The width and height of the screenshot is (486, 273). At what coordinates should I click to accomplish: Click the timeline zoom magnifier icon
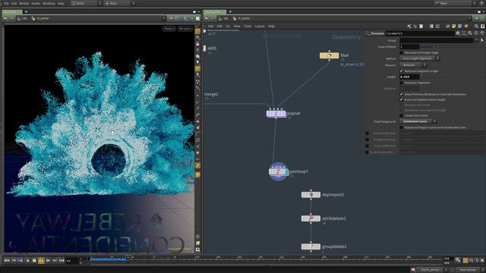point(458,260)
